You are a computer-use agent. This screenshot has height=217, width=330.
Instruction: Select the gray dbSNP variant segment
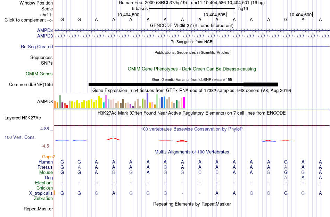pos(261,84)
